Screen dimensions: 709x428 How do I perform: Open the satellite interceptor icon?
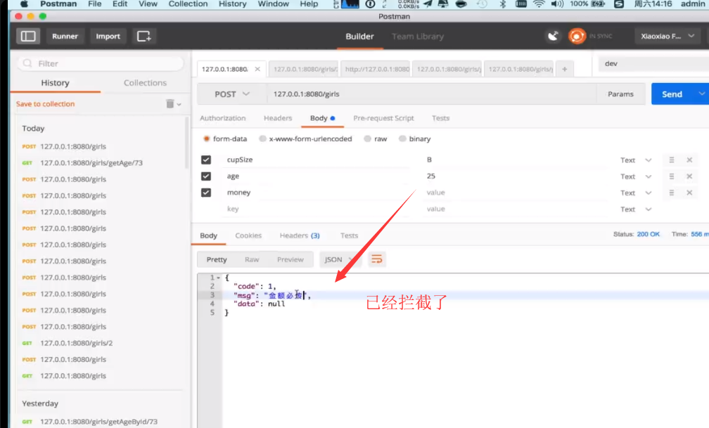tap(553, 36)
